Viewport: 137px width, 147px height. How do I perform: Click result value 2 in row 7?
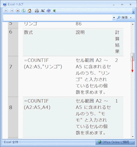coord(117,60)
